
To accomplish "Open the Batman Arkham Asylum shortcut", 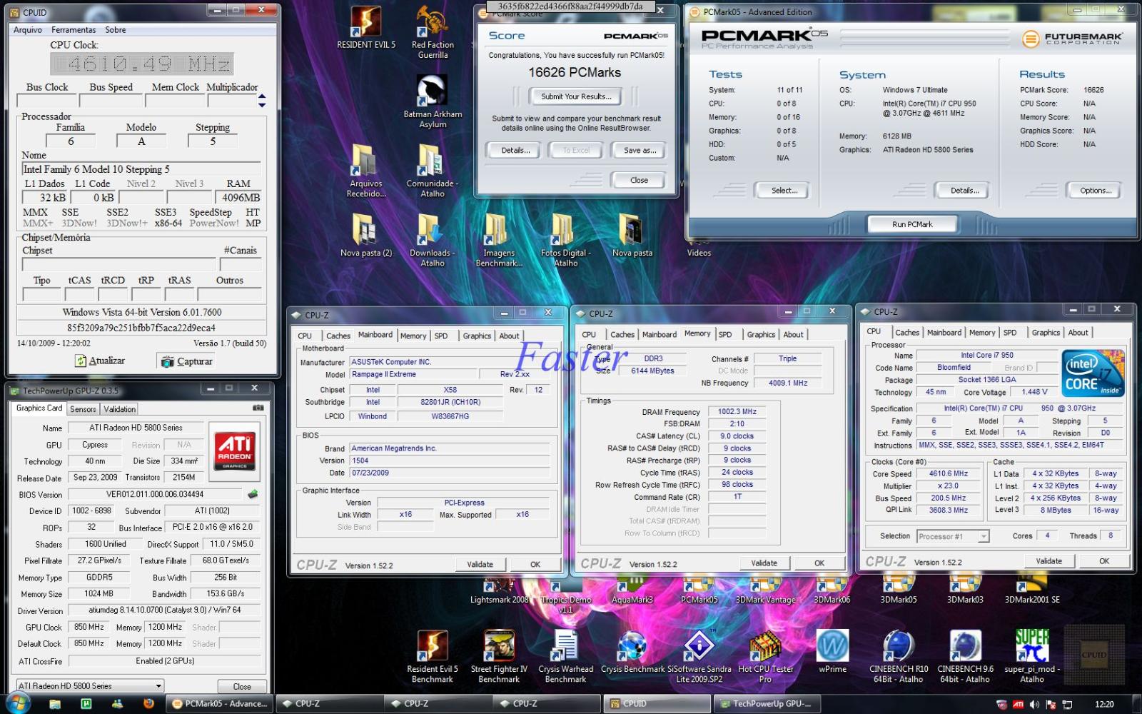I will coord(433,101).
